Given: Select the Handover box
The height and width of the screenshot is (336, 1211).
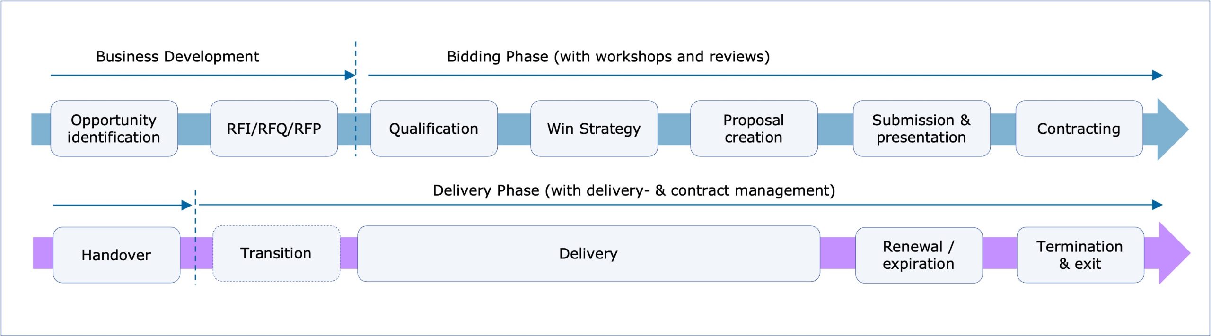Looking at the screenshot, I should 116,255.
